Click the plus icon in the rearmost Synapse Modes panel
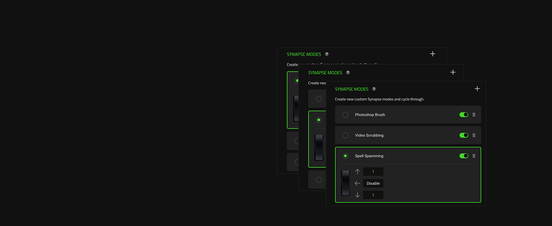Viewport: 552px width, 226px height. coord(432,54)
